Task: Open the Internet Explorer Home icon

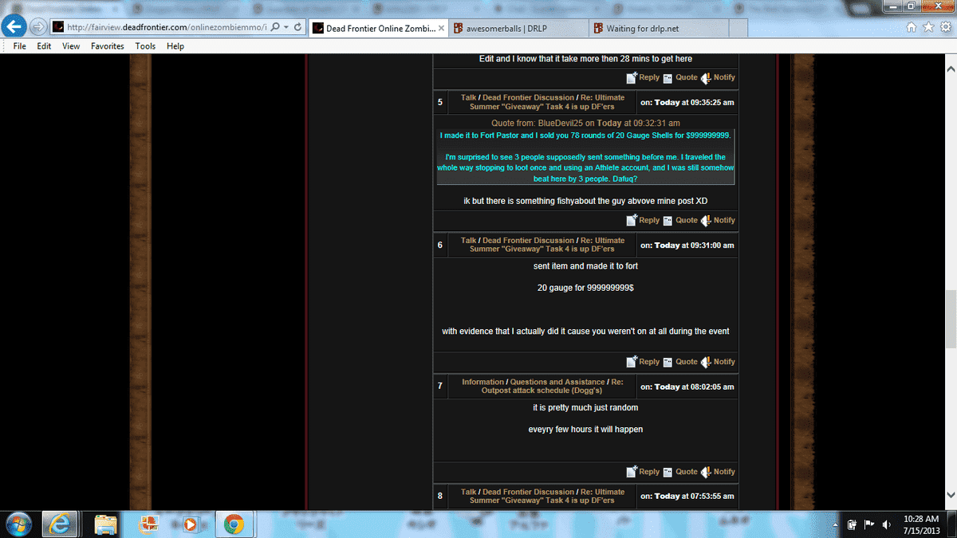Action: click(912, 27)
